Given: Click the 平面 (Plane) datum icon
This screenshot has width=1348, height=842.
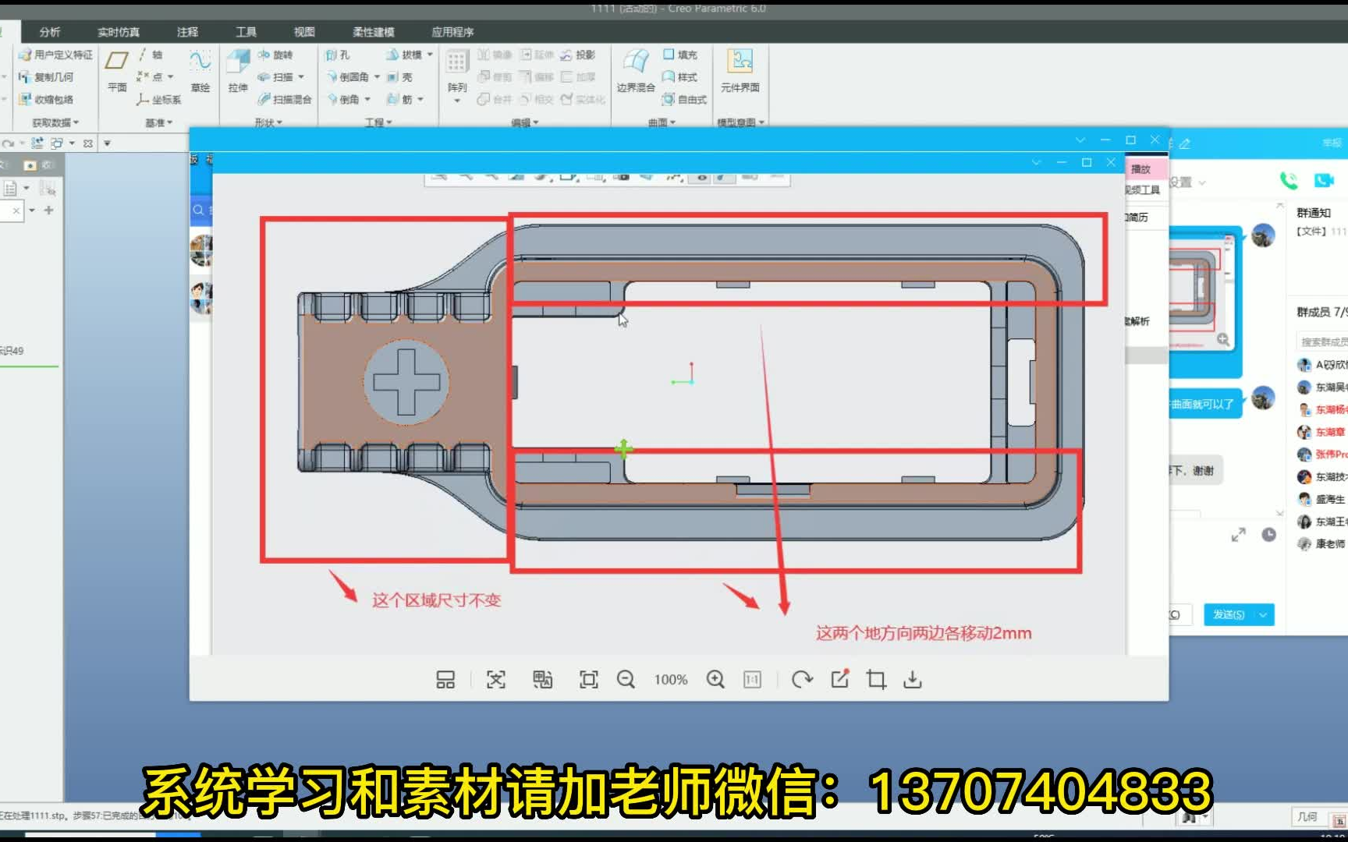Looking at the screenshot, I should pyautogui.click(x=117, y=70).
